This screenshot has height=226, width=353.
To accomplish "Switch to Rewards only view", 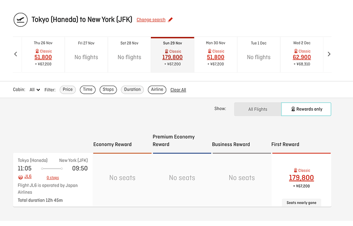I will (x=306, y=109).
